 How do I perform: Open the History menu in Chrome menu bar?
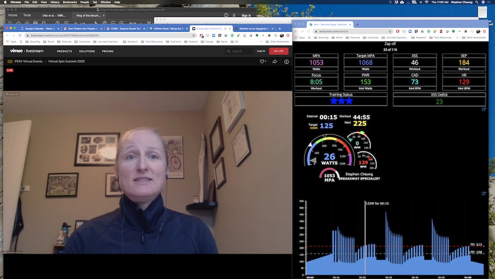tap(54, 2)
